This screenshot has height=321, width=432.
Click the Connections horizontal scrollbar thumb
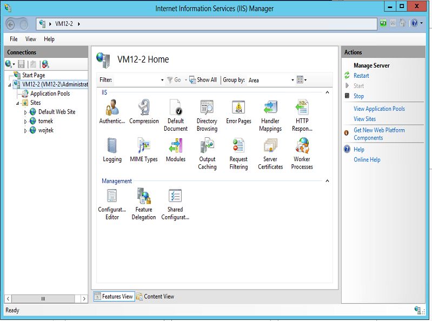point(43,299)
